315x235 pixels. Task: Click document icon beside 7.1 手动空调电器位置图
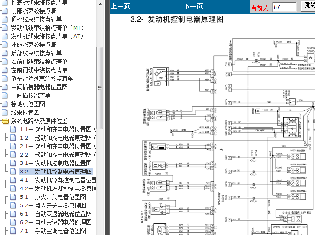click(x=13, y=231)
